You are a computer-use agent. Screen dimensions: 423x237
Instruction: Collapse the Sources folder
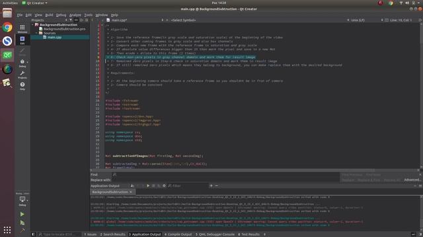click(x=37, y=33)
